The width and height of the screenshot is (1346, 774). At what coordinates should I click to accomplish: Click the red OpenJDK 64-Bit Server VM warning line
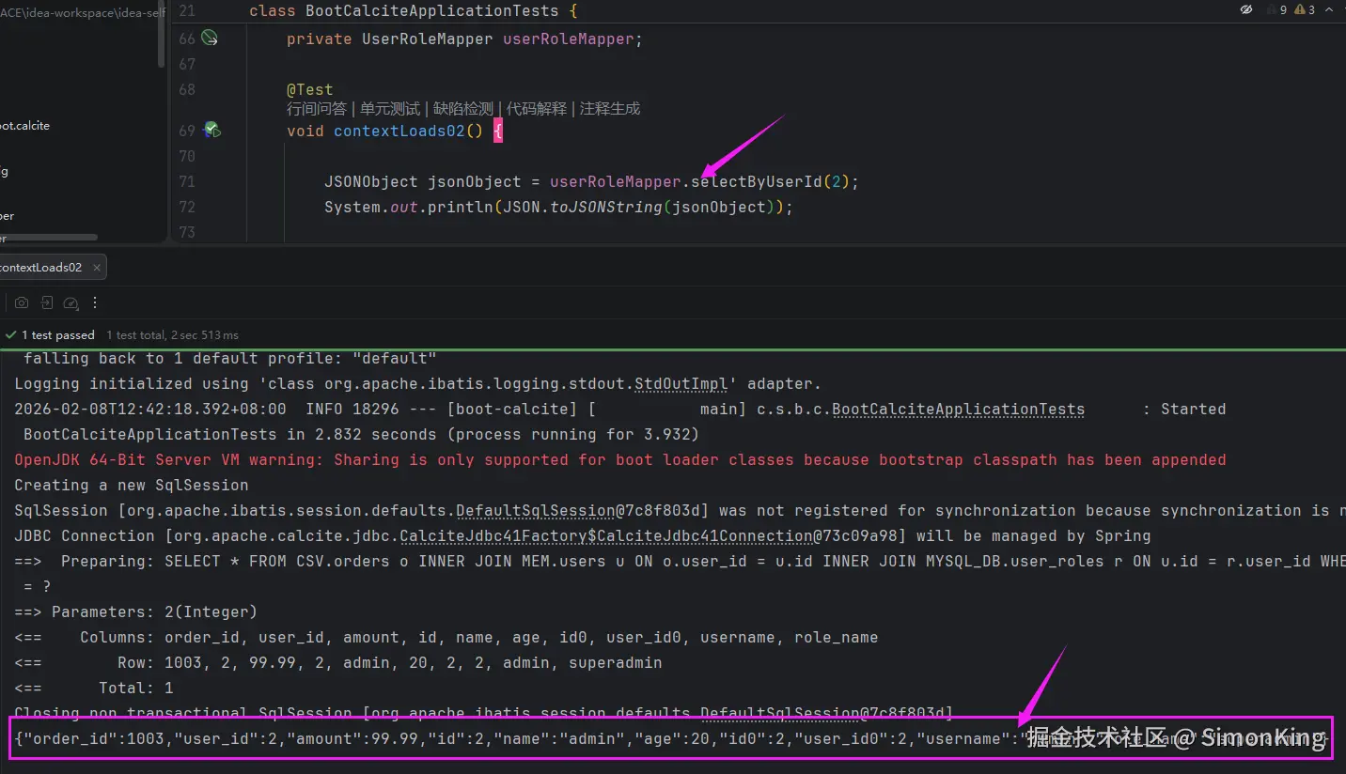pos(620,459)
